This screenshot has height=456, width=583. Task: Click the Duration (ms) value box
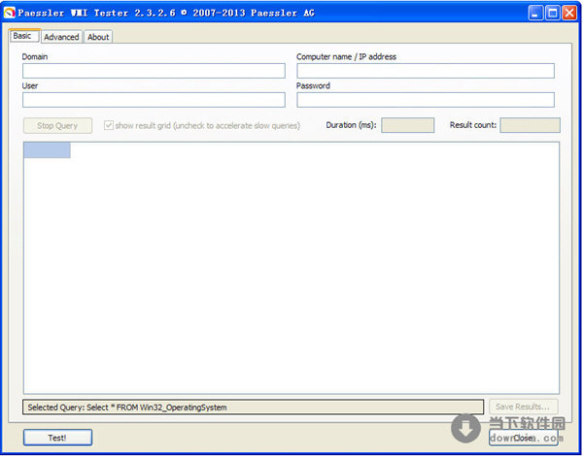coord(407,125)
